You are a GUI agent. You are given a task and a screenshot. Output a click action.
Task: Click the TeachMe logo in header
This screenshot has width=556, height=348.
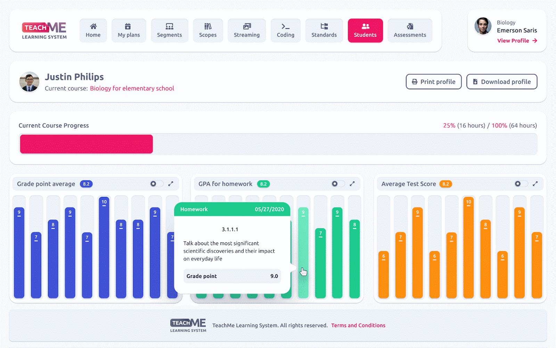(x=44, y=31)
